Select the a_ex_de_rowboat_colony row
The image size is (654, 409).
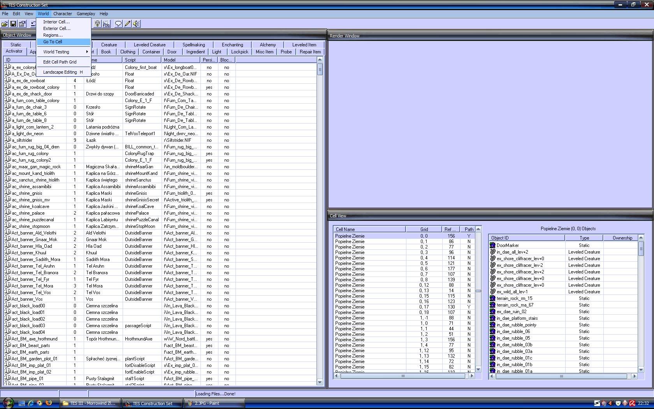(x=160, y=87)
